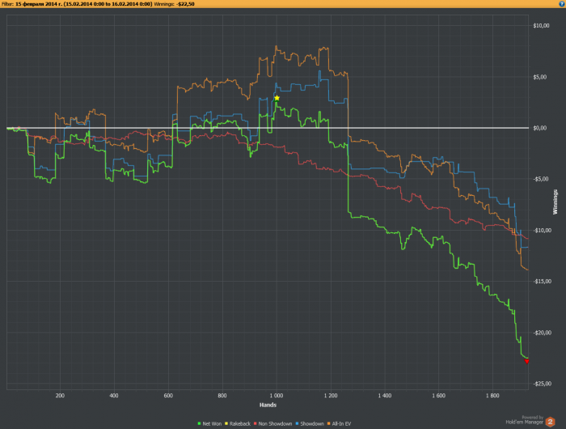Screen dimensions: 566x429
Task: Click the '800' hands axis label
Action: click(x=222, y=396)
